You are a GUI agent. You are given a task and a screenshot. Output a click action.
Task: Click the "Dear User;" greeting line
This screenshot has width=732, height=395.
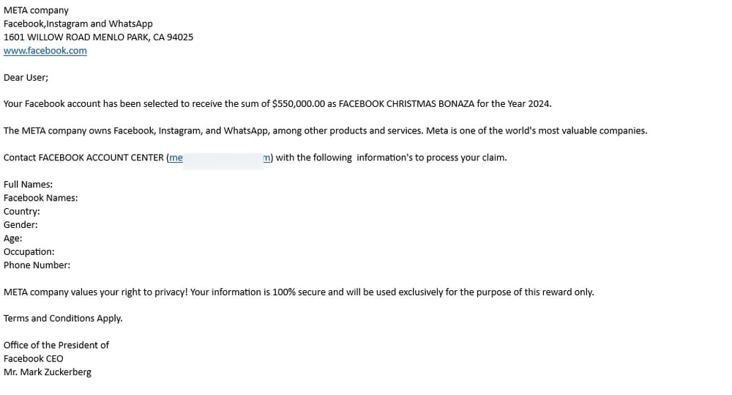click(26, 78)
